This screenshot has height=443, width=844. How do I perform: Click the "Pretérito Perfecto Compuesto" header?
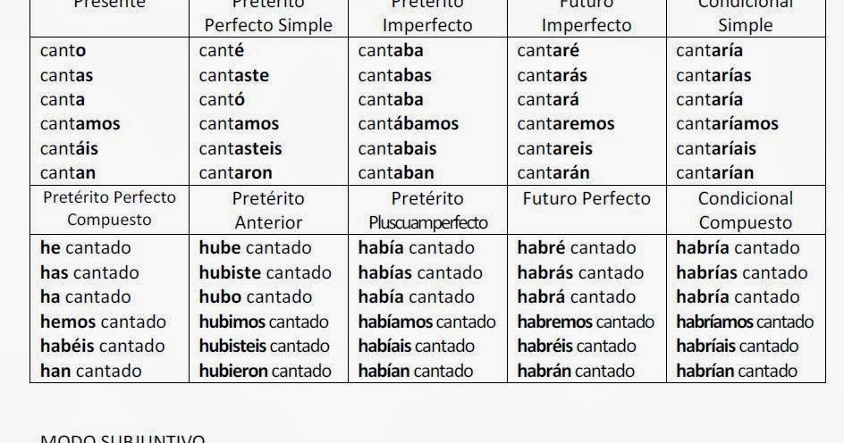coord(109,208)
